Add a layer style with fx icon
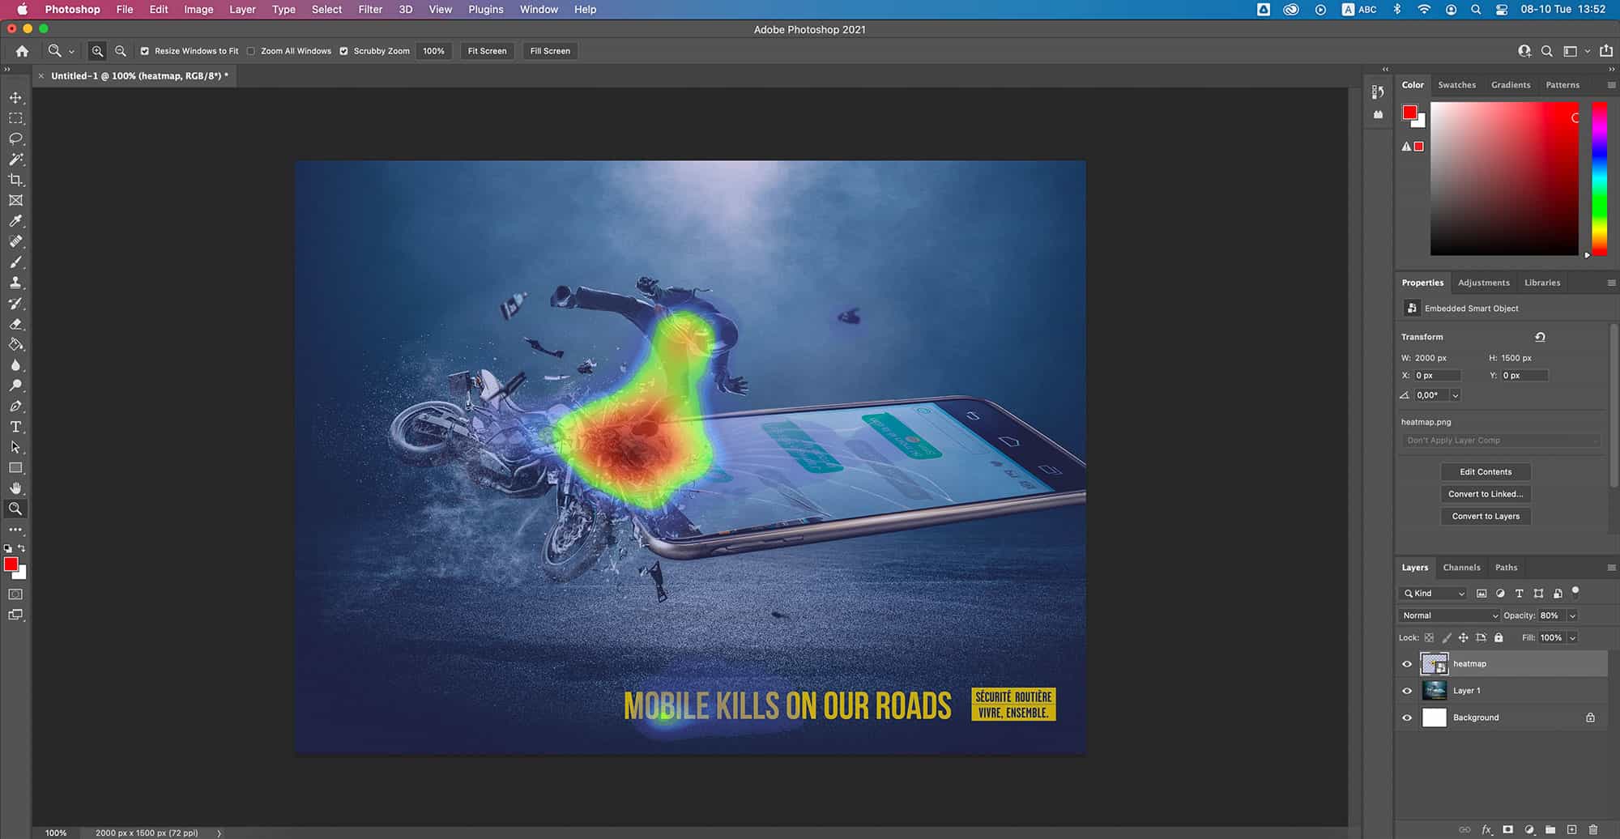 1486,829
